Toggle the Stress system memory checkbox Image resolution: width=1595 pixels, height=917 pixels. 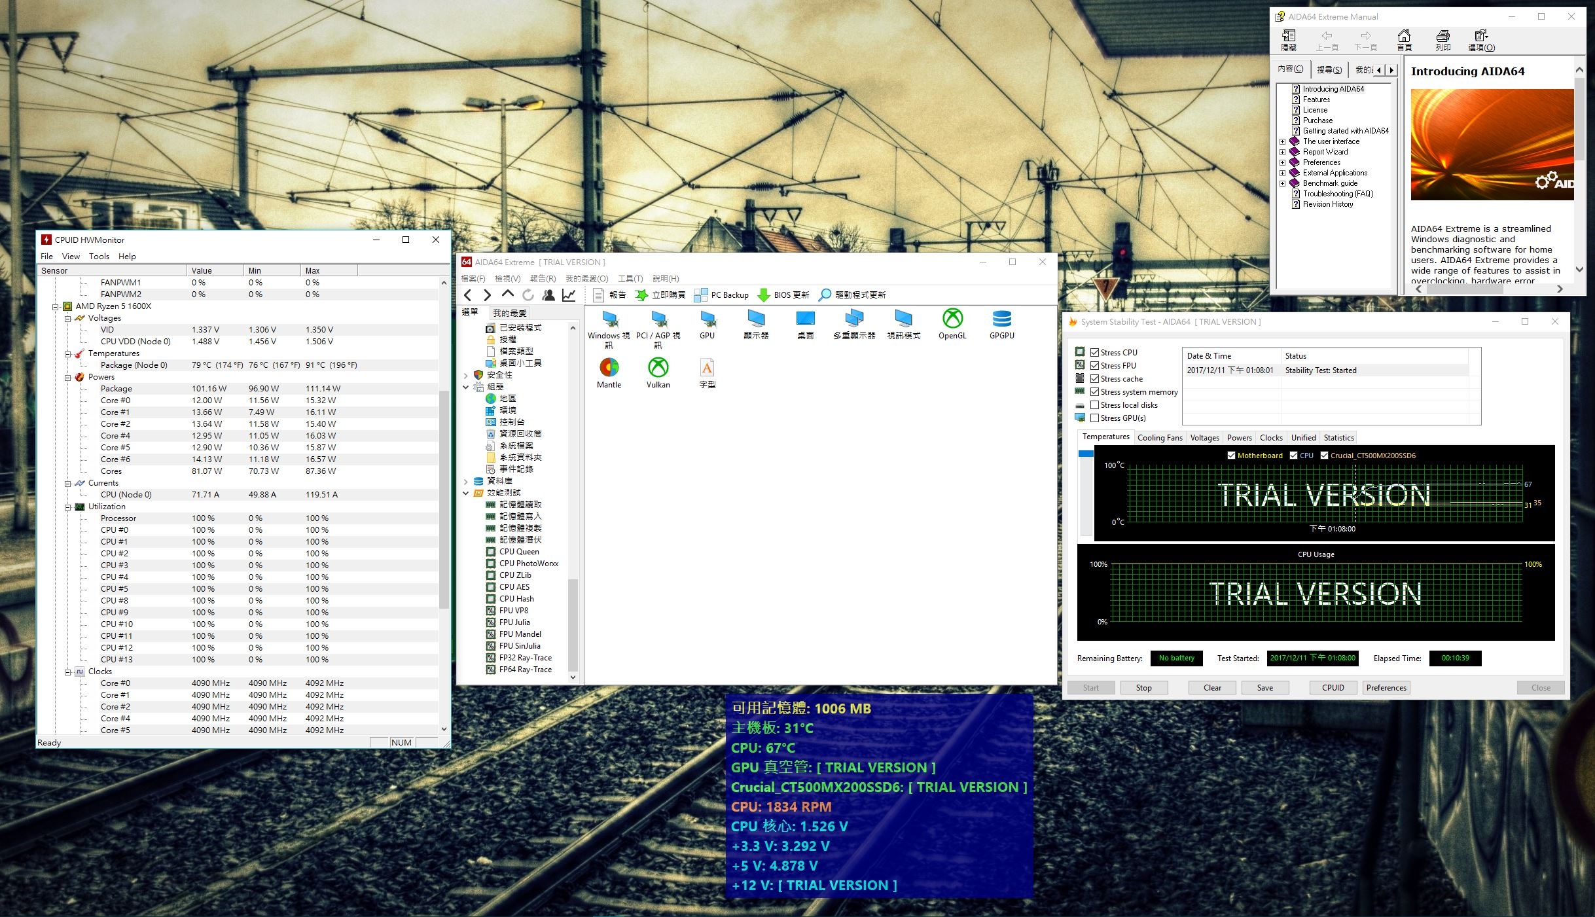1094,392
